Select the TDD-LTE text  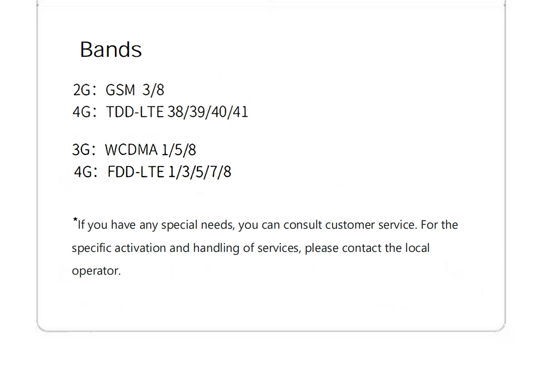tap(135, 112)
